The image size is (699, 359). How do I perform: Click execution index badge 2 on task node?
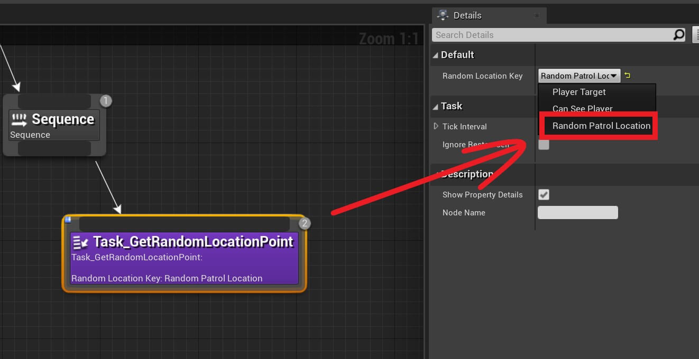pyautogui.click(x=304, y=223)
